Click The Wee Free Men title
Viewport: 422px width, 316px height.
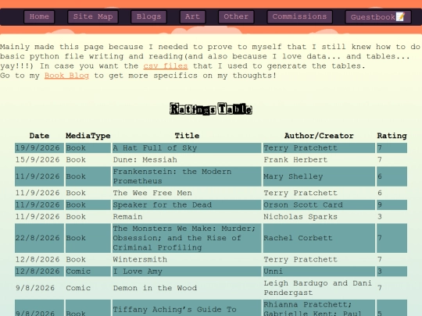click(x=187, y=193)
